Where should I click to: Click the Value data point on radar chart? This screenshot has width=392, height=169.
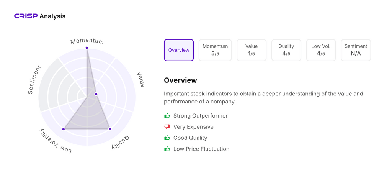[96, 94]
